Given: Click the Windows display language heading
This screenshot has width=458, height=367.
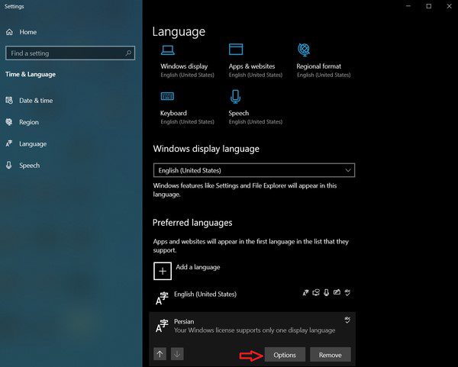Looking at the screenshot, I should [x=206, y=149].
